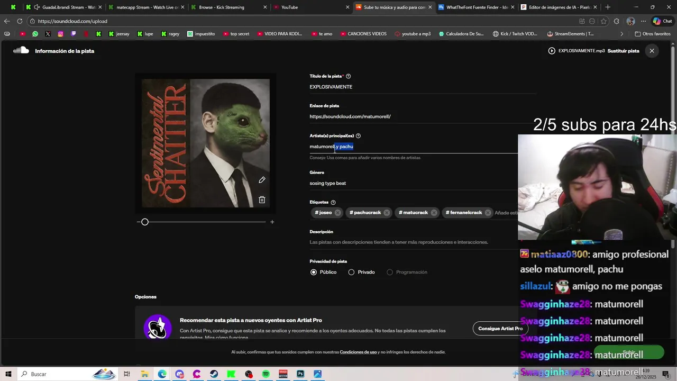Remove the #pachucrack tag
Image resolution: width=677 pixels, height=381 pixels.
[x=387, y=213]
